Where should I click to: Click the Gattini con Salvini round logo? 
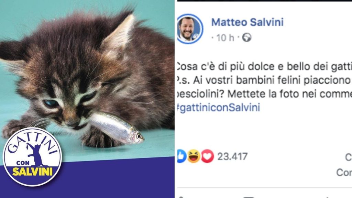pos(32,157)
